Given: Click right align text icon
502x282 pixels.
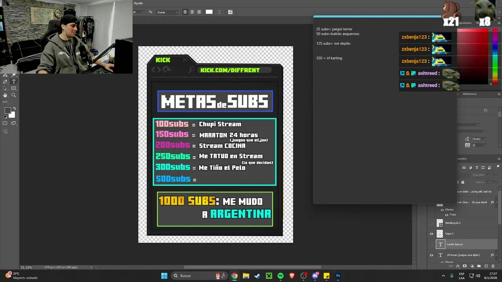Looking at the screenshot, I should 199,12.
